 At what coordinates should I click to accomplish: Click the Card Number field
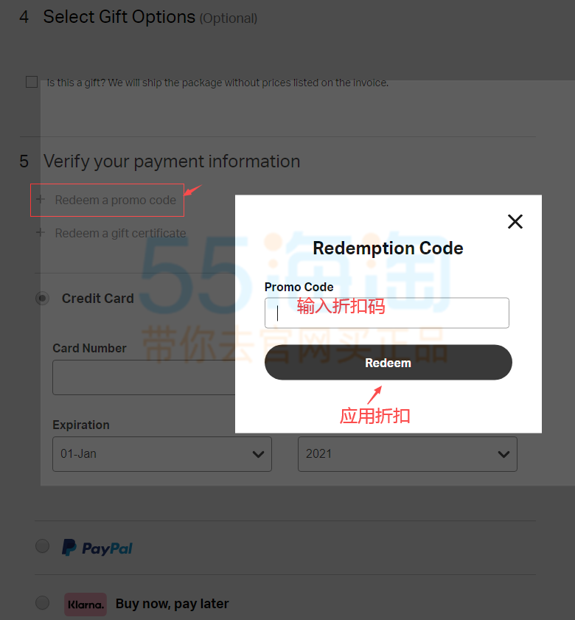tap(144, 377)
